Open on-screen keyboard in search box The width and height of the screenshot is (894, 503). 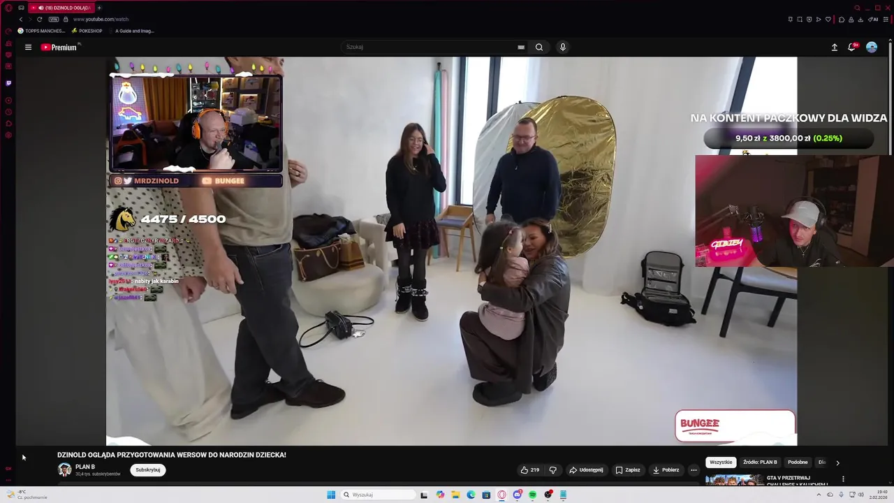click(x=521, y=47)
